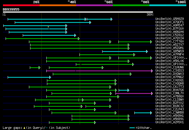The height and width of the screenshot is (130, 189).
Task: Select subject label UniRef100_C3WRB8
Action: click(170, 113)
